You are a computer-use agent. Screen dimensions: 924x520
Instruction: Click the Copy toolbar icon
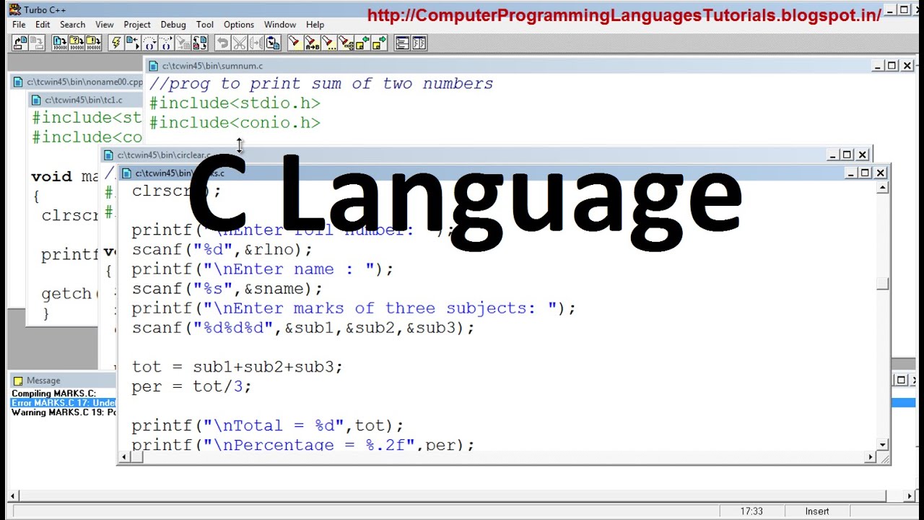click(x=256, y=43)
